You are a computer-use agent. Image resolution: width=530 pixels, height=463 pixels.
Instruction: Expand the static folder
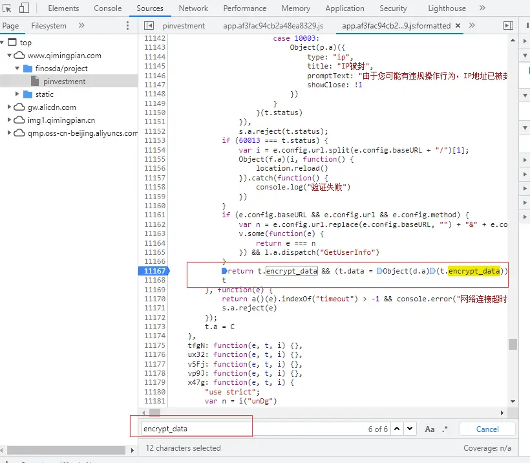17,94
